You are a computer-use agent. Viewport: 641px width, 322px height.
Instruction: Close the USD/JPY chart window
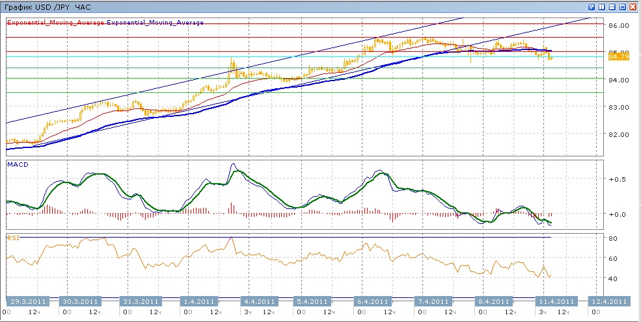coord(633,7)
